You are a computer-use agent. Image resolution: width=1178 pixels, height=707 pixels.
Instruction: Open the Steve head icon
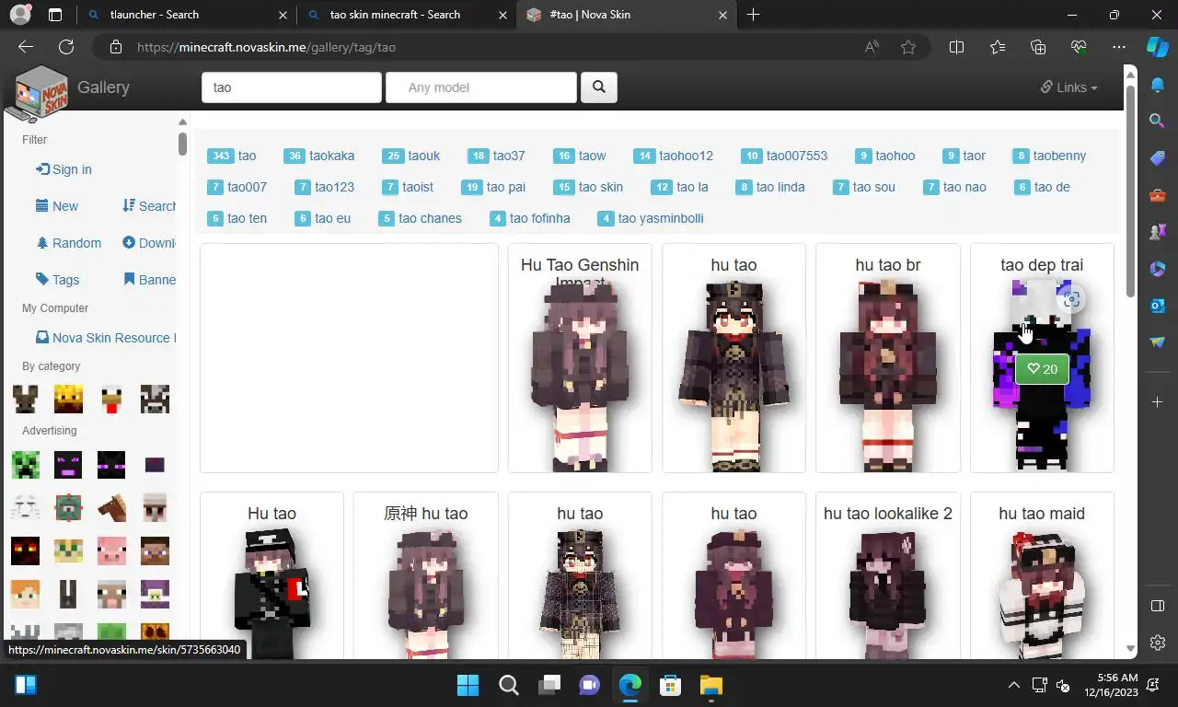pos(155,551)
